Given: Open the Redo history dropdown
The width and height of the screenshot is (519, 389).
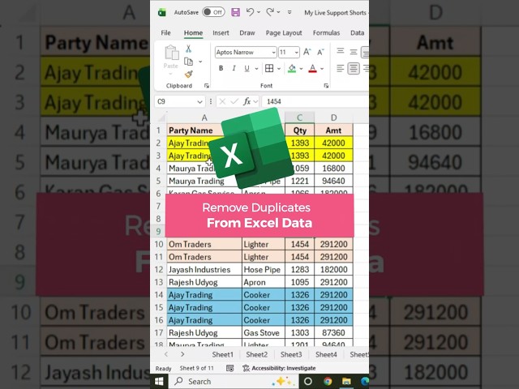Looking at the screenshot, I should (278, 12).
